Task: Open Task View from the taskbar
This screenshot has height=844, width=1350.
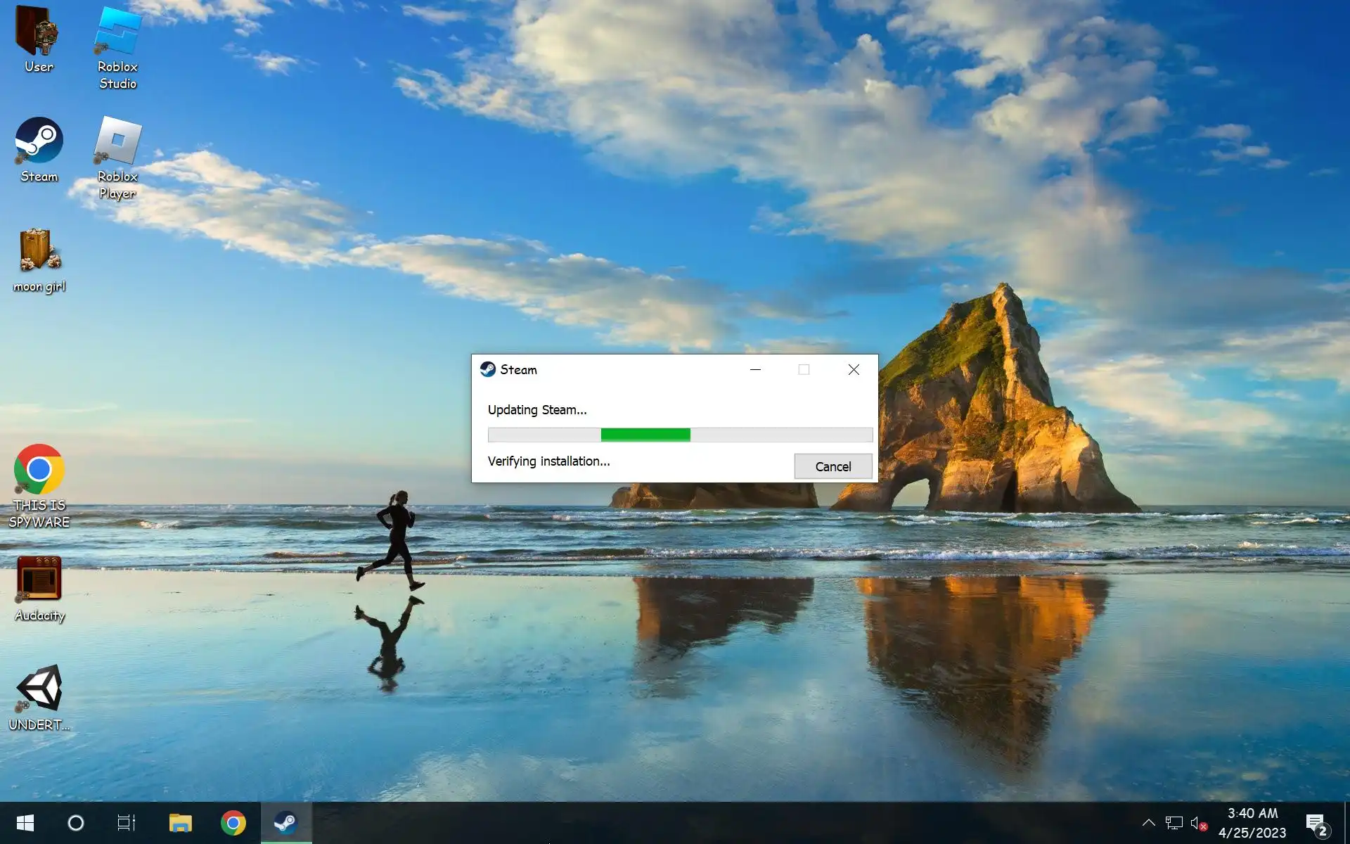Action: point(127,823)
